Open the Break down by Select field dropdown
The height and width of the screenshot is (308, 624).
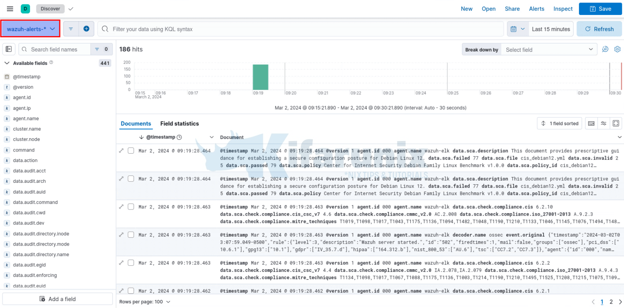(548, 49)
